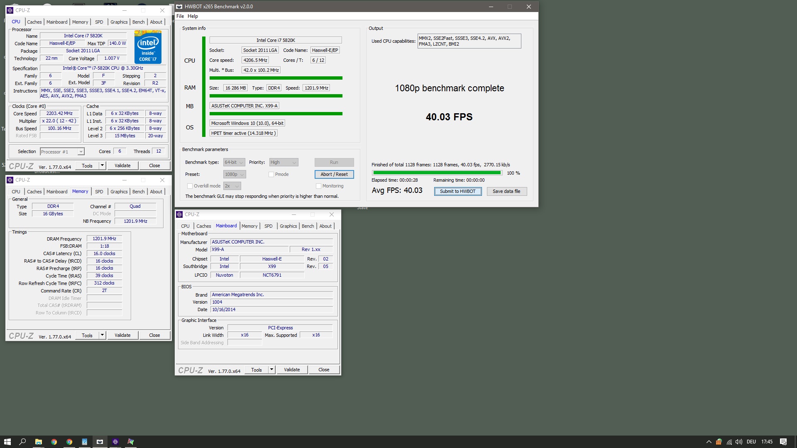
Task: Click Validate in CPU-Z CPU window
Action: point(122,166)
